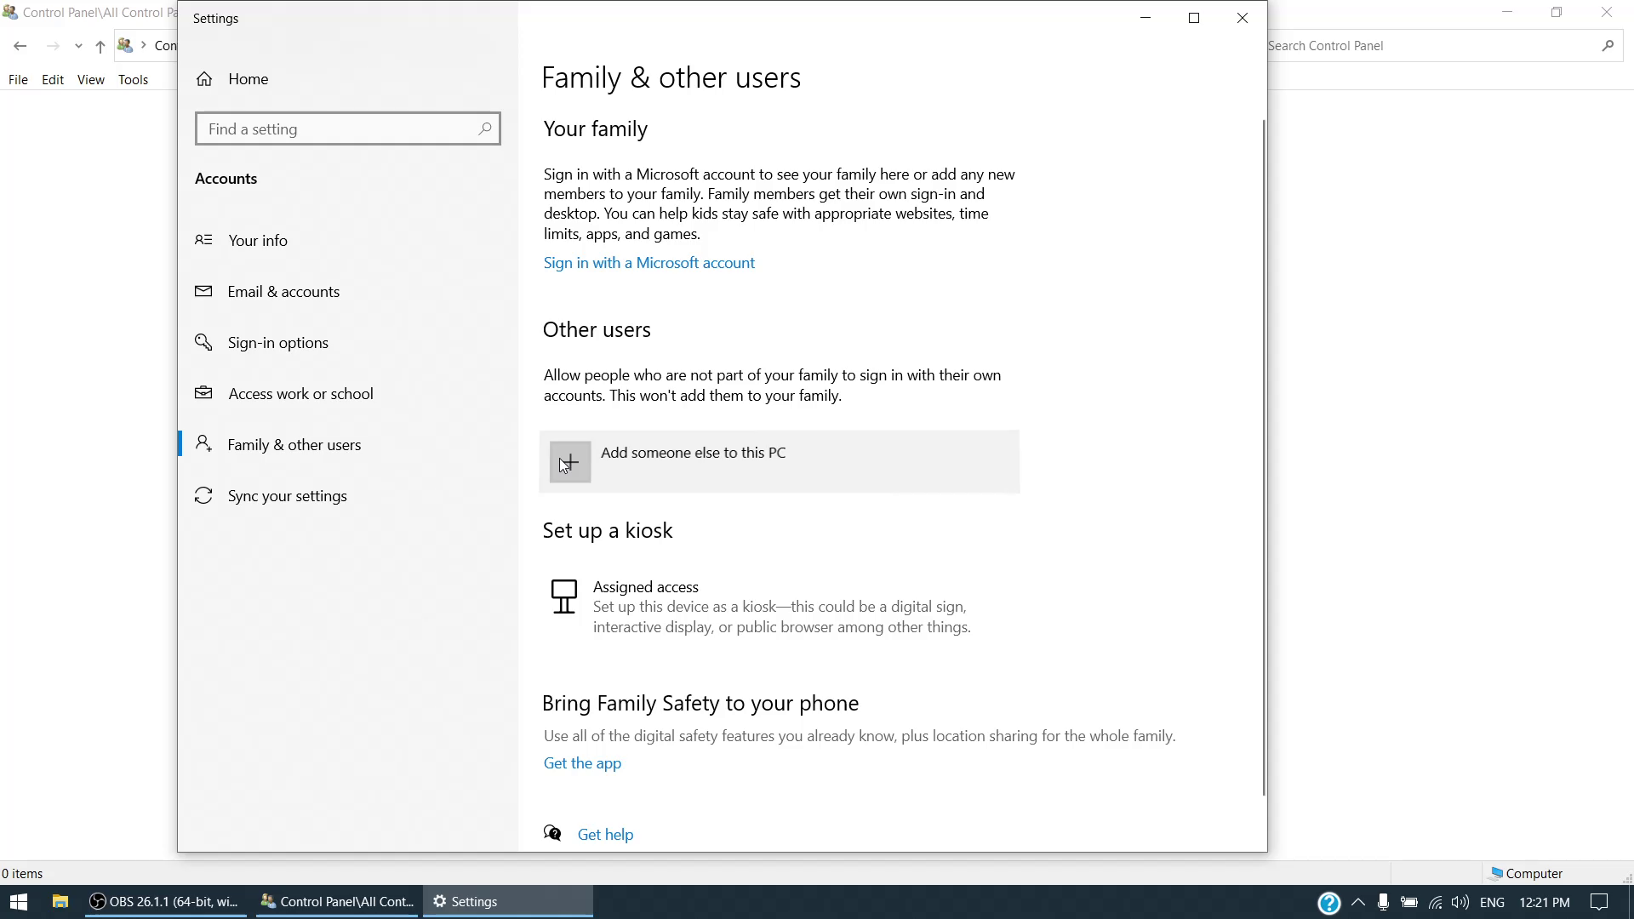The image size is (1634, 919).
Task: Click the Email & accounts envelope icon
Action: pyautogui.click(x=203, y=291)
